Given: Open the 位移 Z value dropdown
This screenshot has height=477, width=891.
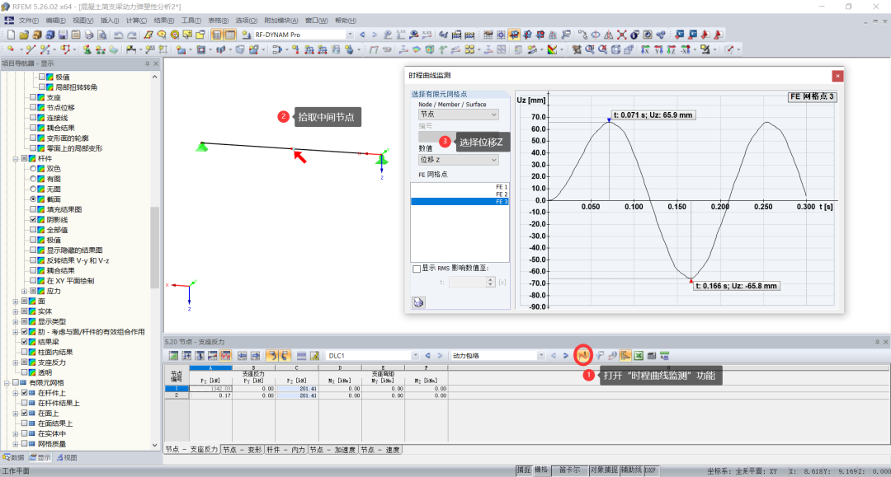Looking at the screenshot, I should (458, 160).
